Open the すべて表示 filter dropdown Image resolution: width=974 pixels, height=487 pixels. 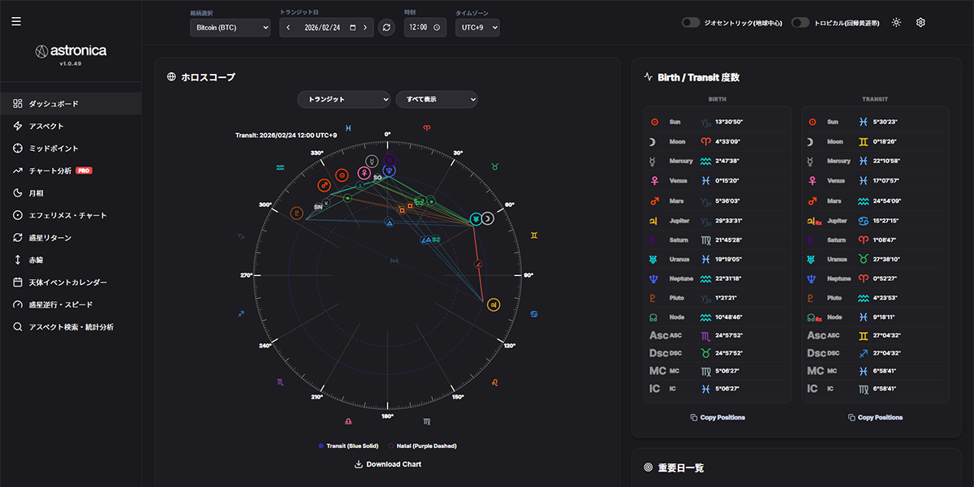coord(437,99)
